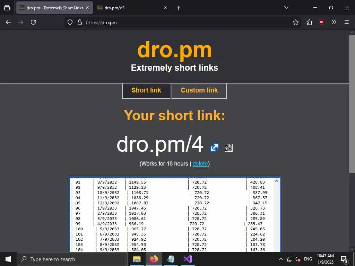
Task: Open the notification center icon
Action: (x=344, y=259)
